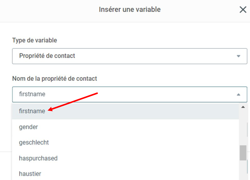Click the scrollbar track above the thumb
Screen dimensions: 250x180
point(243,127)
